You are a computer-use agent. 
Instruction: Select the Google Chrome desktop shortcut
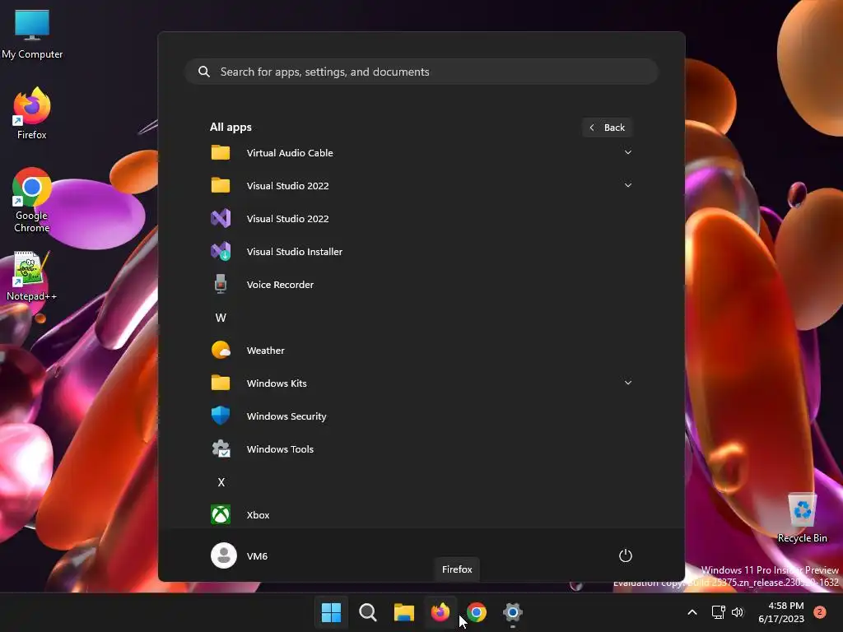click(32, 200)
